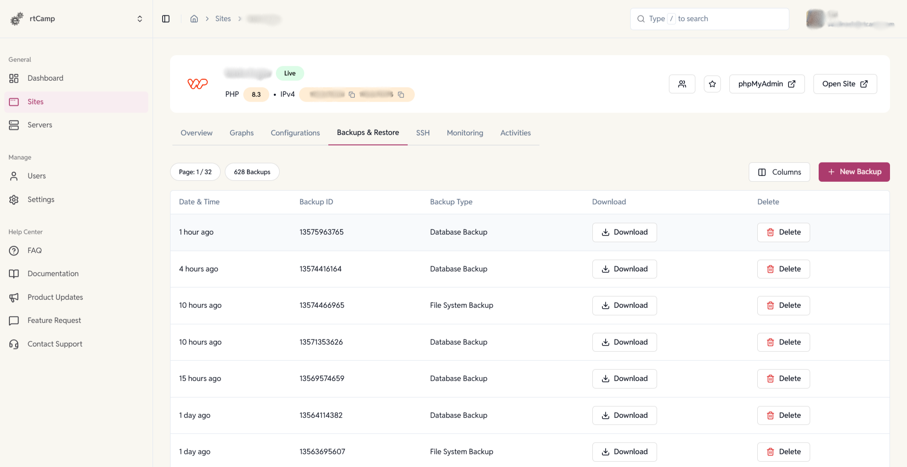Open the Columns selector
This screenshot has height=467, width=907.
point(779,172)
